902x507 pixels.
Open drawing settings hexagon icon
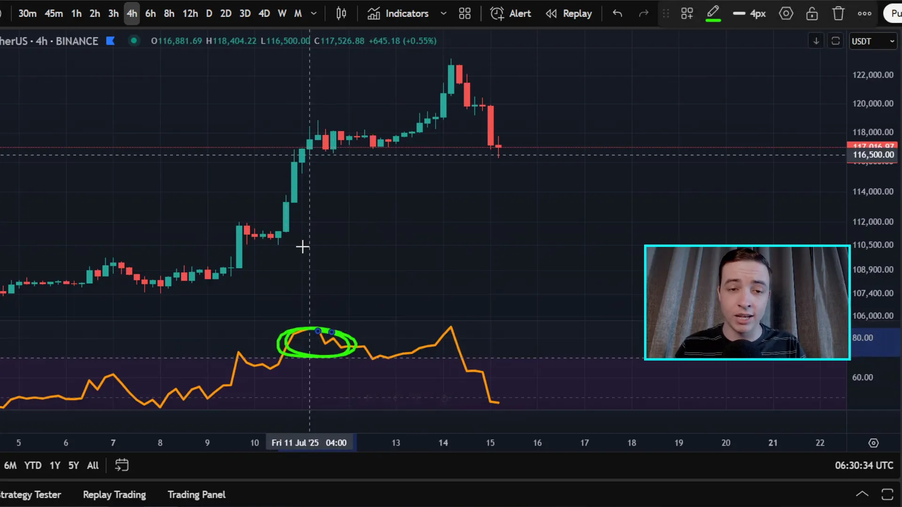786,14
